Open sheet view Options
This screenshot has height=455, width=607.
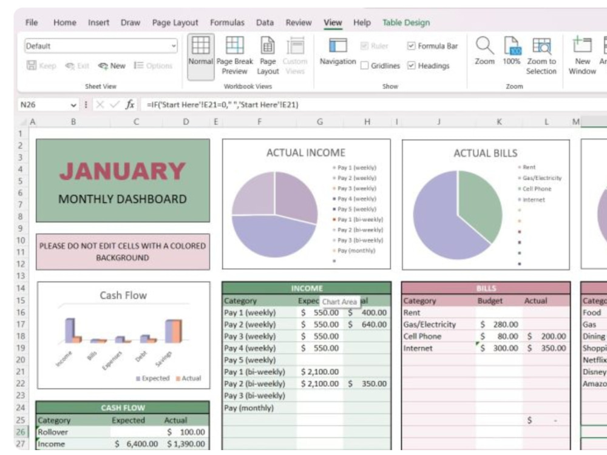click(x=153, y=66)
